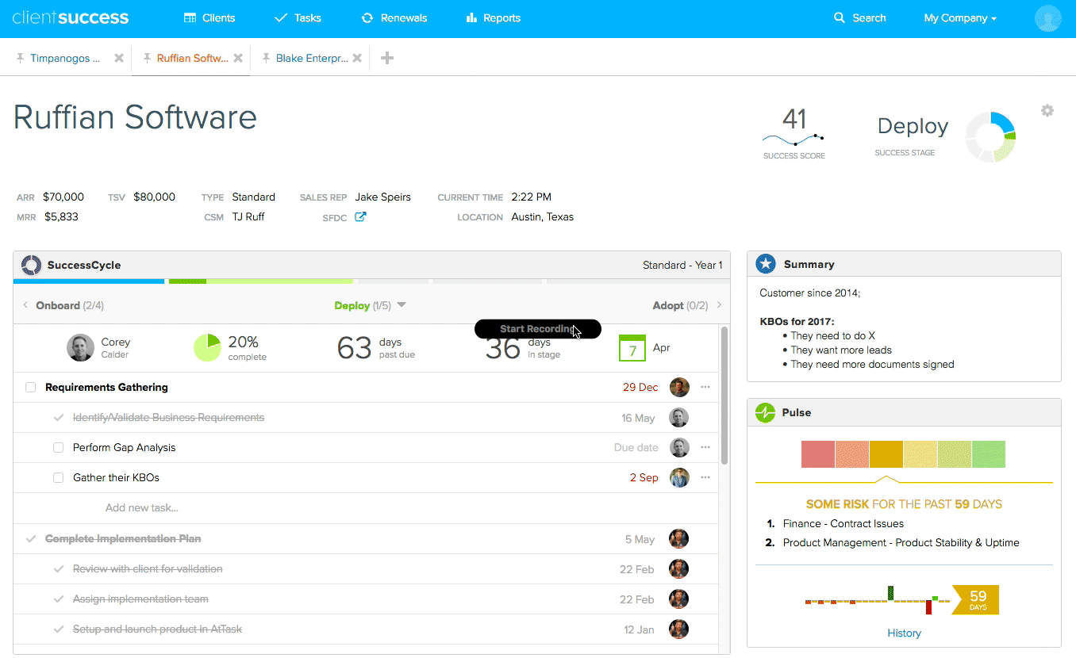Open the Renewals menu
The width and height of the screenshot is (1076, 658).
click(x=394, y=18)
